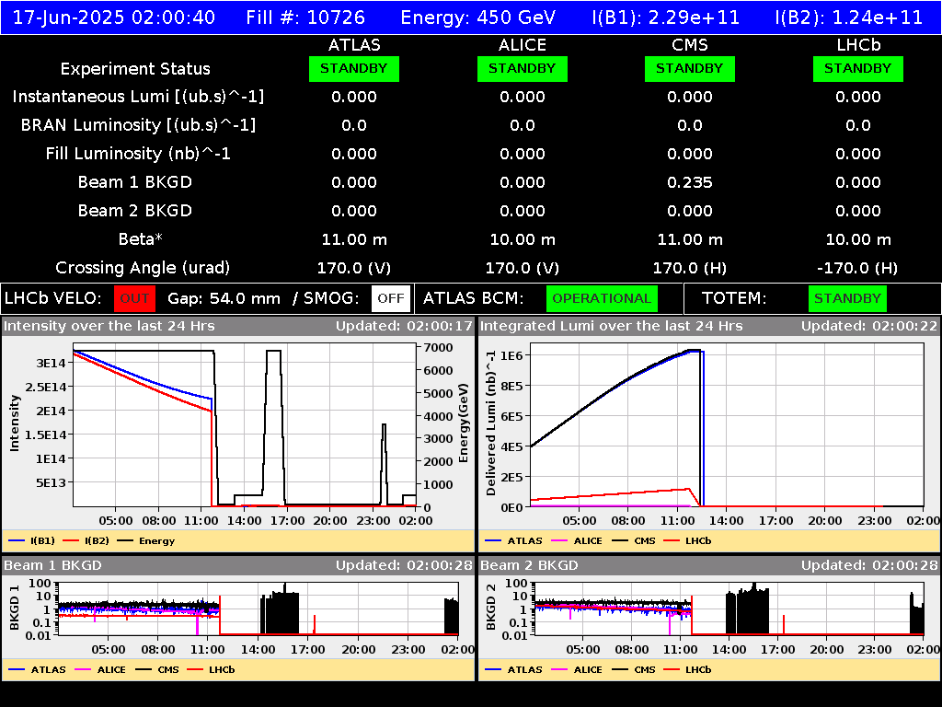
Task: Click I(B2) legend entry in Intensity chart
Action: click(86, 540)
